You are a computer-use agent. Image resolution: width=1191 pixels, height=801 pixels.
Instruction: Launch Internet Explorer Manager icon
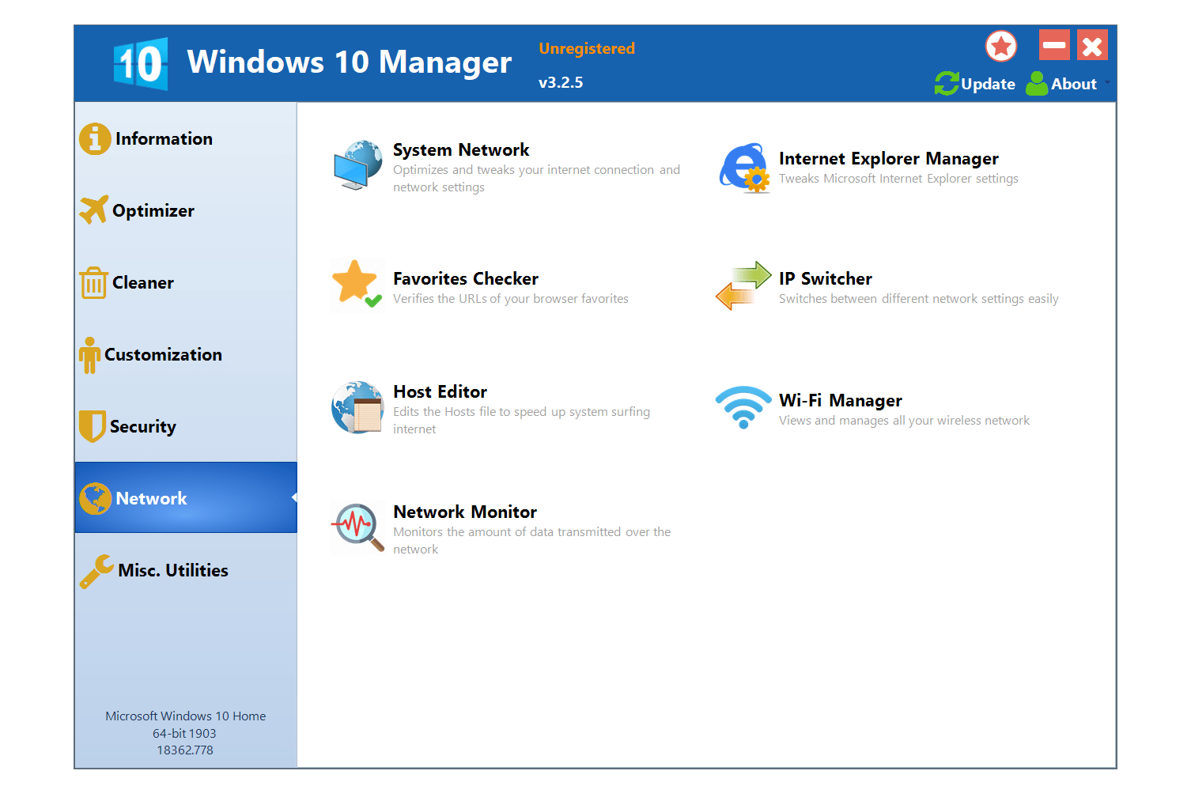point(744,168)
